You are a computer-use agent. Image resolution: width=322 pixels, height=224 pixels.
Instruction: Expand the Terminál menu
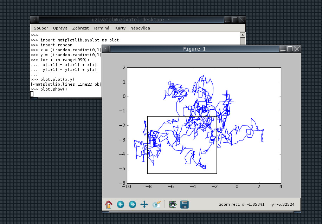[x=102, y=28]
